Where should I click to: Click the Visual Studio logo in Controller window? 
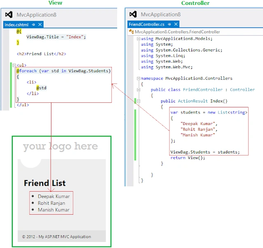click(133, 14)
